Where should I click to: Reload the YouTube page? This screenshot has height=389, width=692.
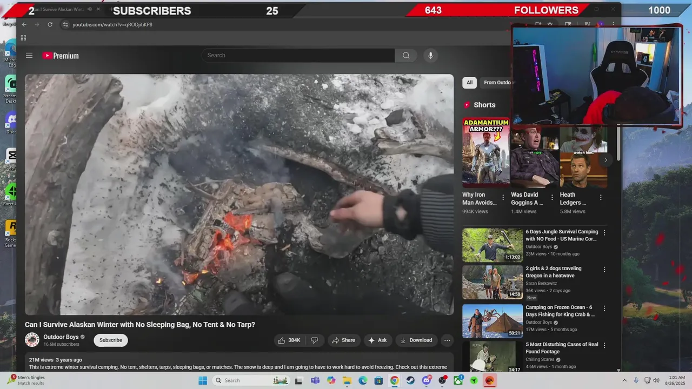click(50, 24)
